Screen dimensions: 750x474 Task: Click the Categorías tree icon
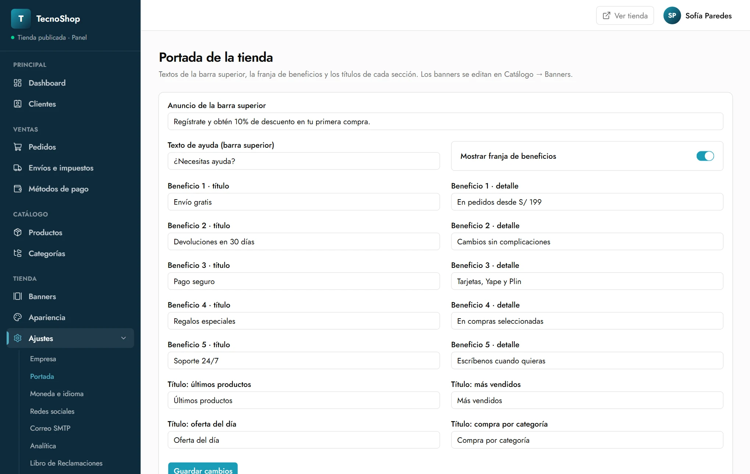18,254
